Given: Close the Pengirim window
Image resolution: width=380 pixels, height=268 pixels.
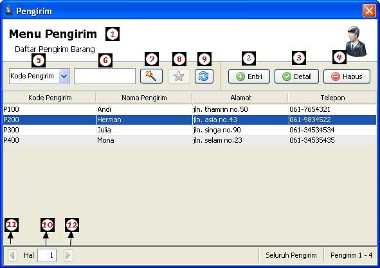Looking at the screenshot, I should click(369, 11).
